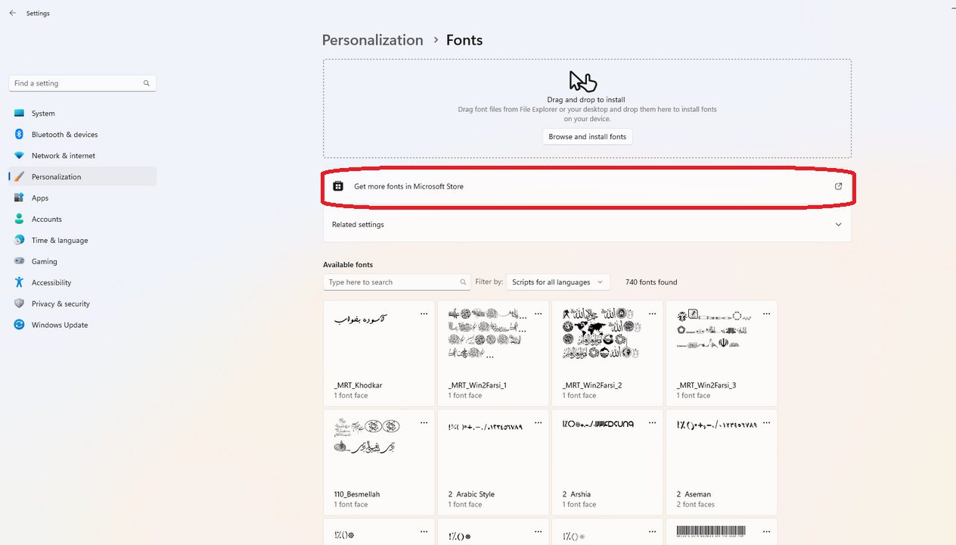Open more options for 2 Arshia font
This screenshot has height=545, width=956.
click(652, 422)
